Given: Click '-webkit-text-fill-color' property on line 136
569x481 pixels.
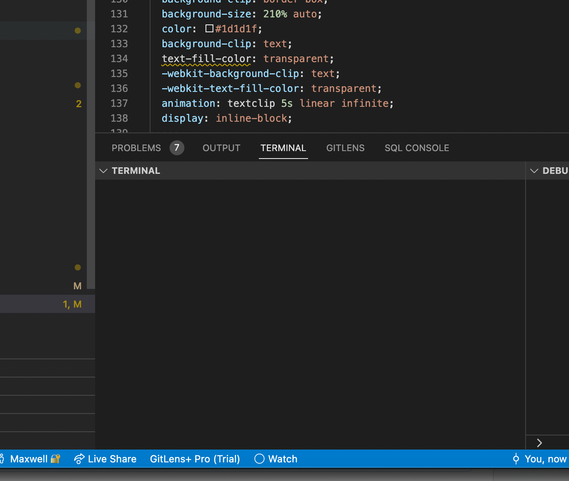Looking at the screenshot, I should pyautogui.click(x=230, y=88).
